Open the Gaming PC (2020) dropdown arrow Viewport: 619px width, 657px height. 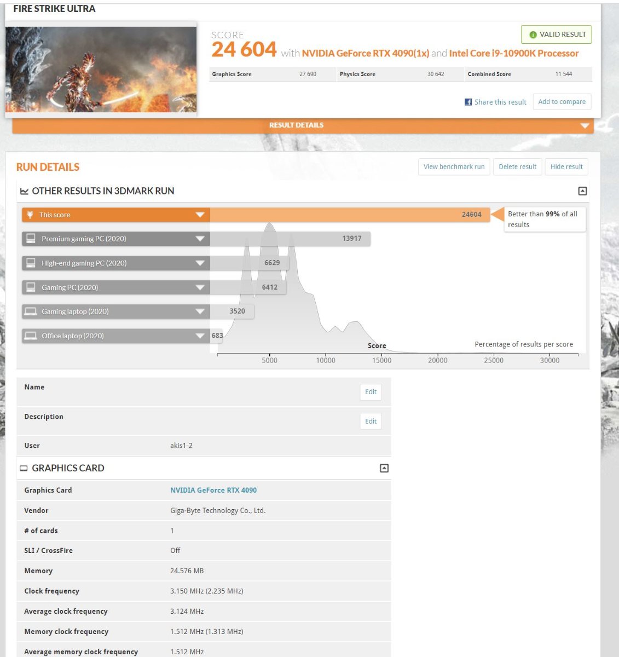(x=200, y=287)
